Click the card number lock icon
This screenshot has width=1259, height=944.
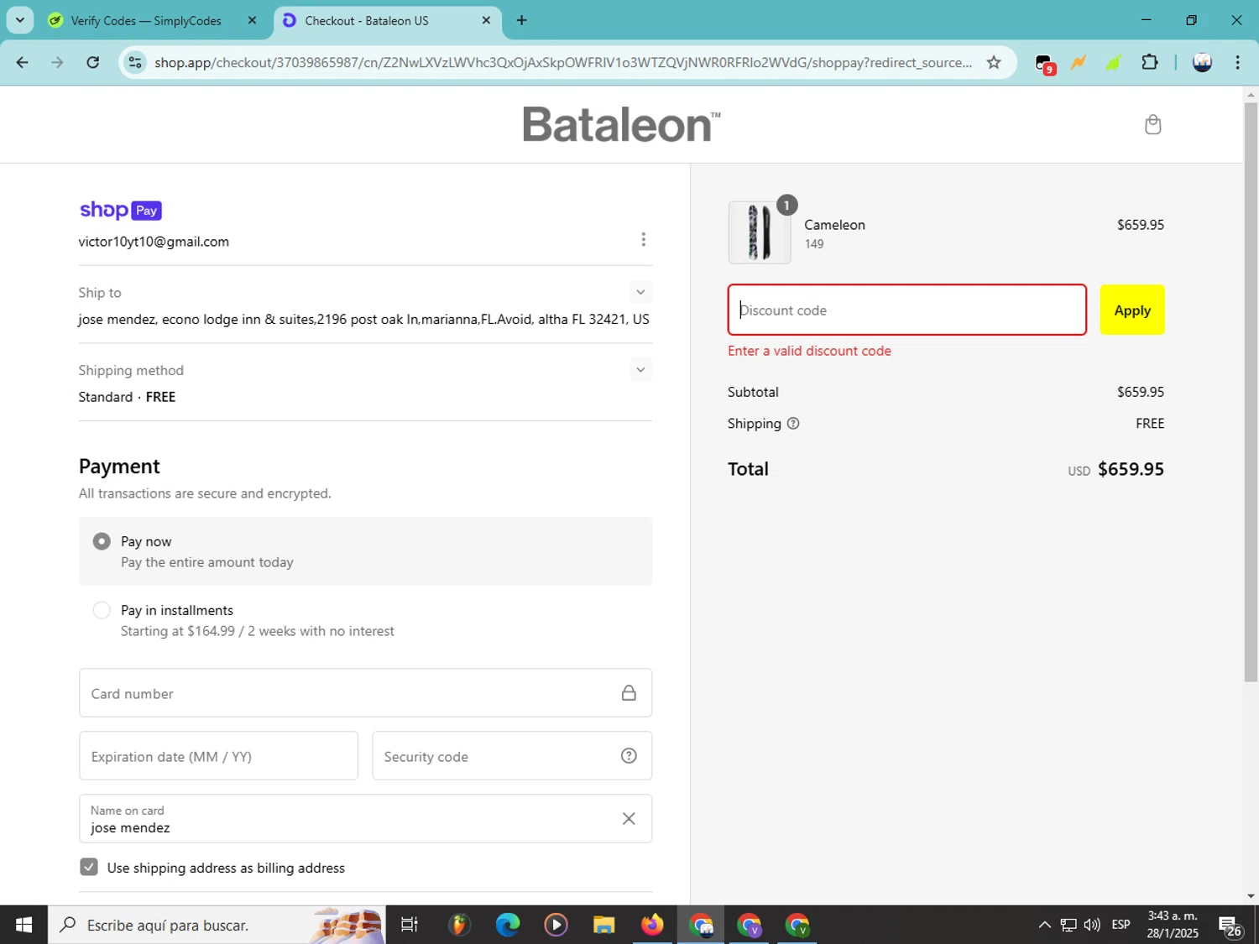[x=629, y=693]
